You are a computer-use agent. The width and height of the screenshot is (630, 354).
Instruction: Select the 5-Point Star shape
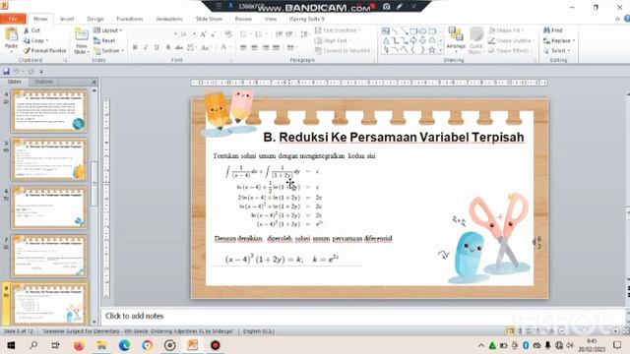click(x=432, y=50)
